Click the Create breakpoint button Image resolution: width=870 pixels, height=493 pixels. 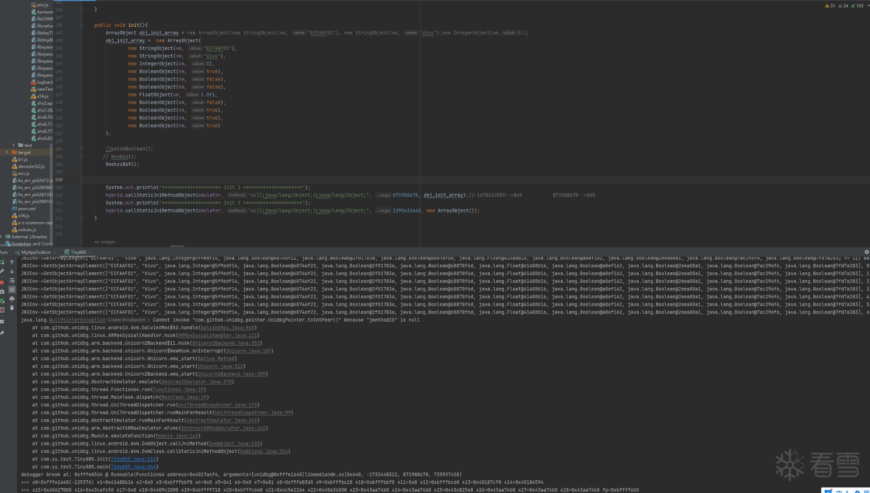click(x=126, y=320)
